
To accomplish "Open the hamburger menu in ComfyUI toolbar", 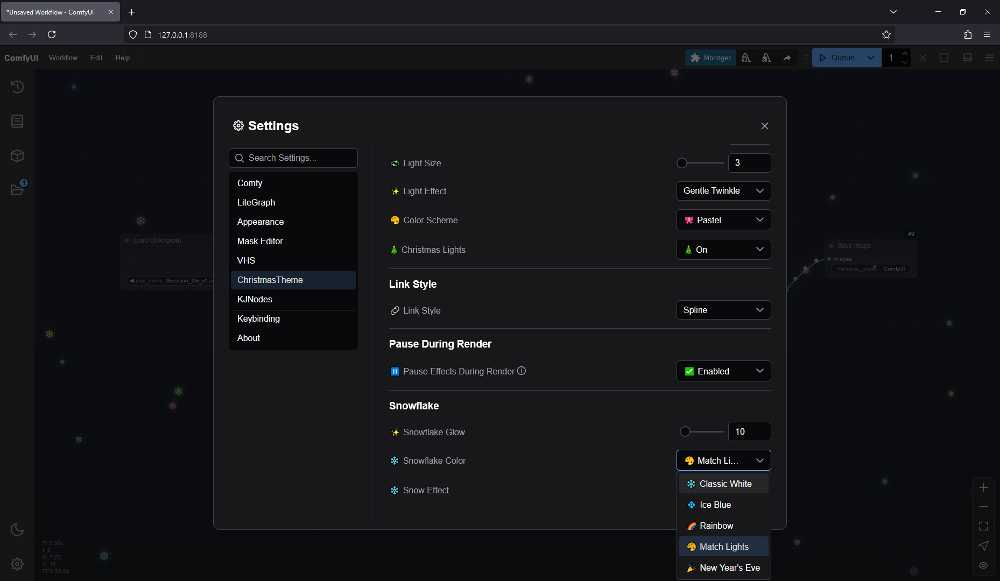I will (x=989, y=58).
